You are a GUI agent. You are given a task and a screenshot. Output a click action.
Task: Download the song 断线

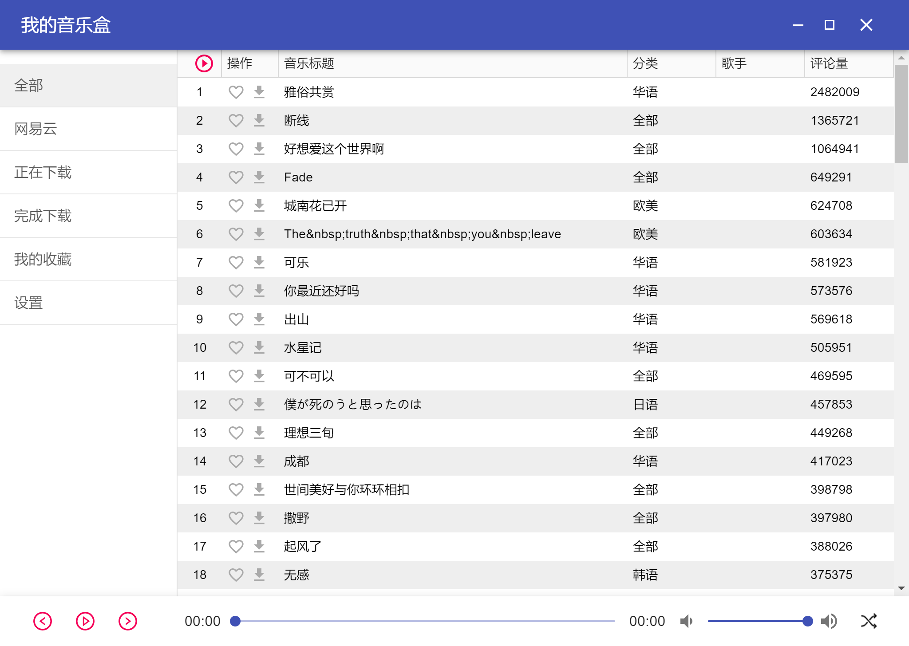pyautogui.click(x=259, y=120)
